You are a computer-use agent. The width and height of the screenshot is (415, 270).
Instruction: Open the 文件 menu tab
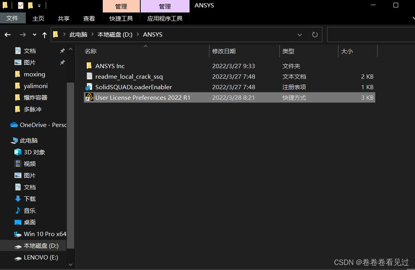(13, 18)
